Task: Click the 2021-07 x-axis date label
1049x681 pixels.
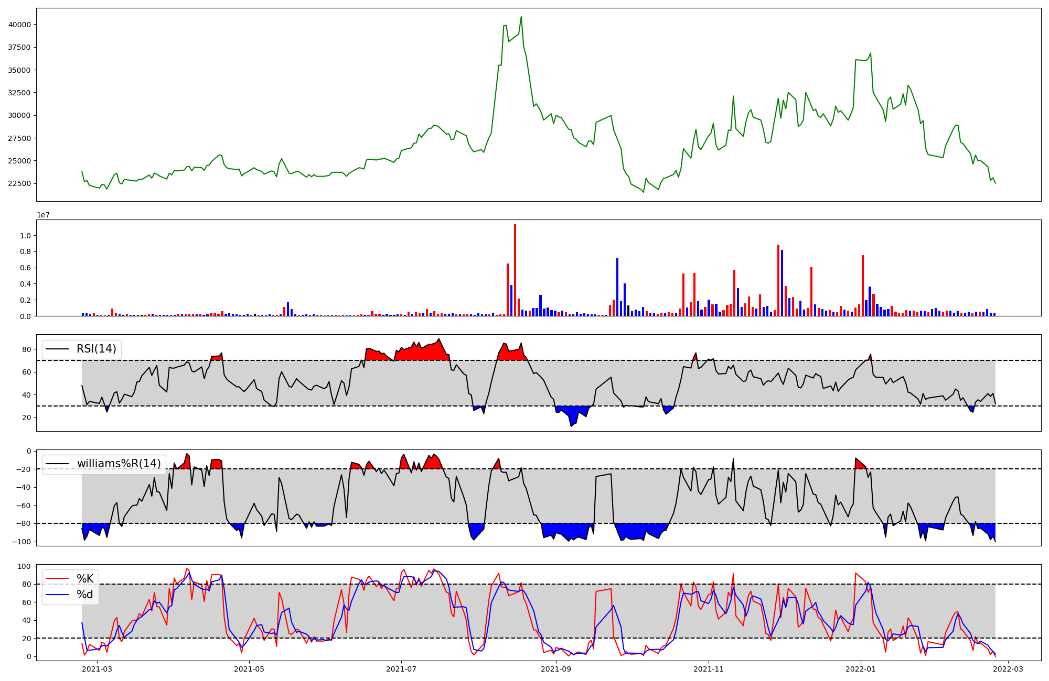Action: pos(401,669)
